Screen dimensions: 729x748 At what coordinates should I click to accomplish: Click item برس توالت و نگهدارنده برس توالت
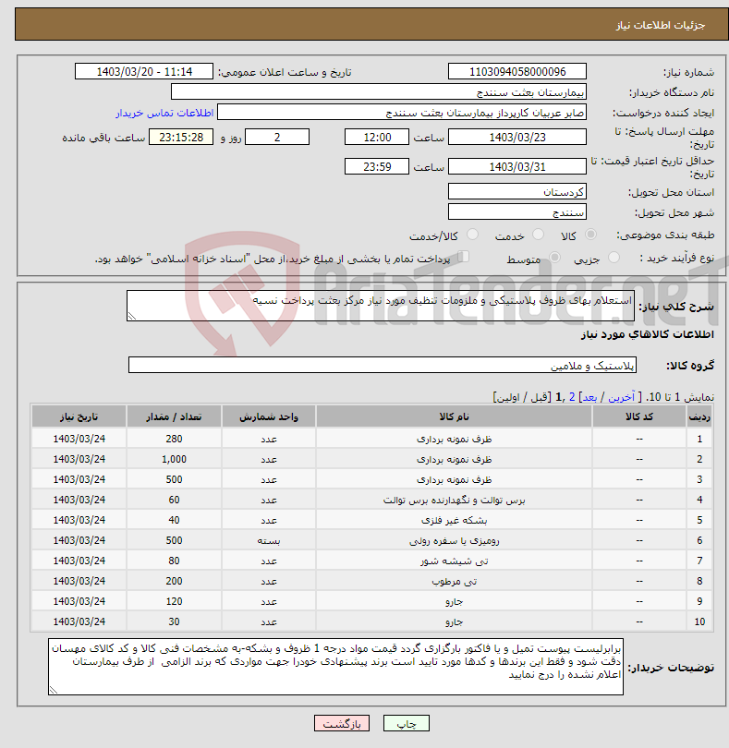coord(454,500)
